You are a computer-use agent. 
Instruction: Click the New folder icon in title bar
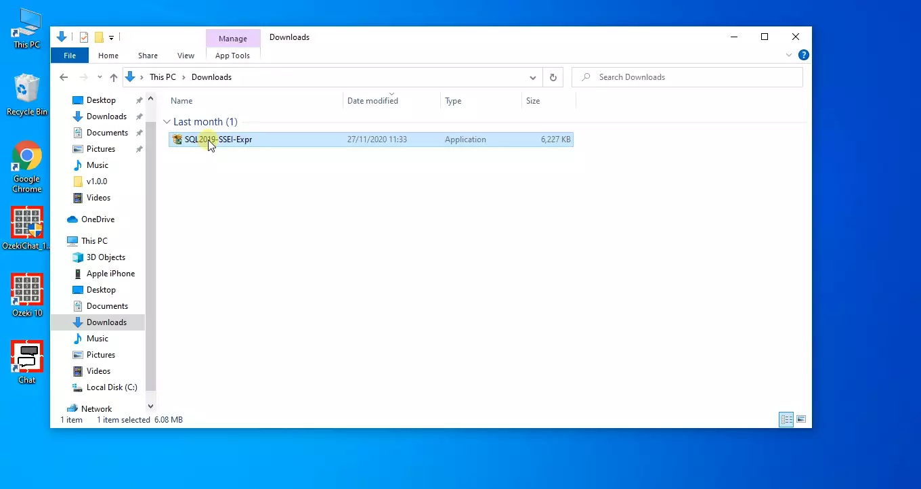point(99,37)
